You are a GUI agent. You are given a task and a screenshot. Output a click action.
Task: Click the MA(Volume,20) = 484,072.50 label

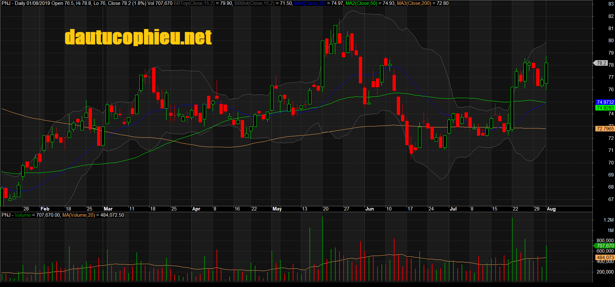point(93,215)
